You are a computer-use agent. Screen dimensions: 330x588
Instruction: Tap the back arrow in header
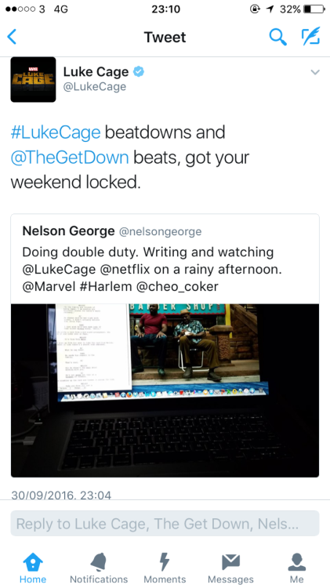(x=12, y=37)
